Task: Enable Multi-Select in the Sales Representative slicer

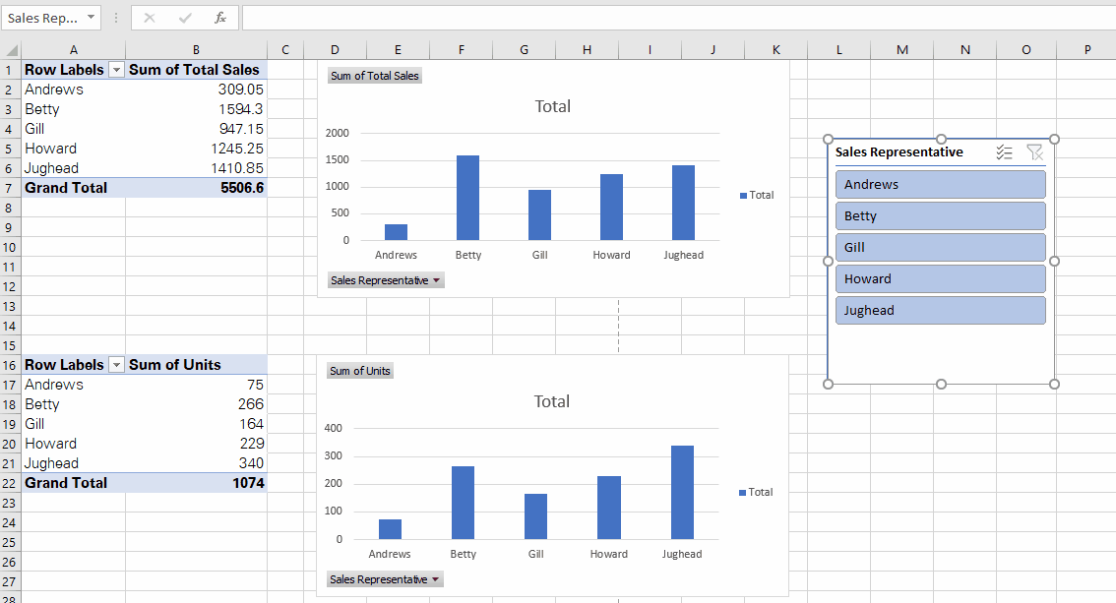Action: (1004, 152)
